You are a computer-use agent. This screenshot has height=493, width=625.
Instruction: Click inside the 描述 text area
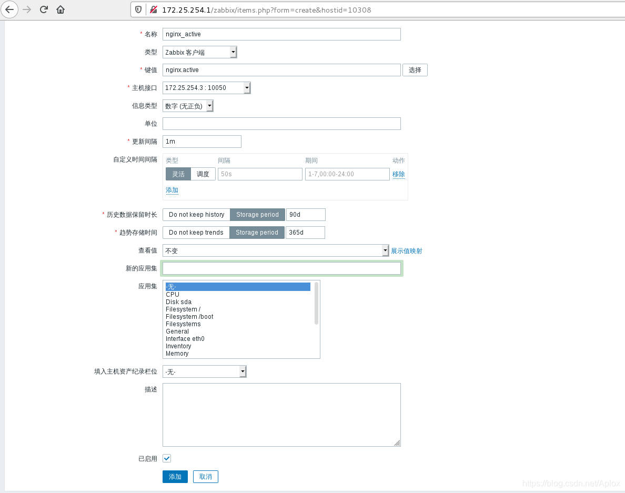pyautogui.click(x=281, y=415)
